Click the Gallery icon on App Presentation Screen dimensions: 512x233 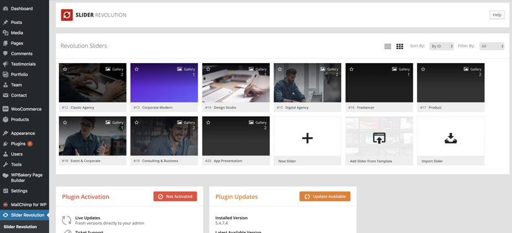[x=251, y=122]
